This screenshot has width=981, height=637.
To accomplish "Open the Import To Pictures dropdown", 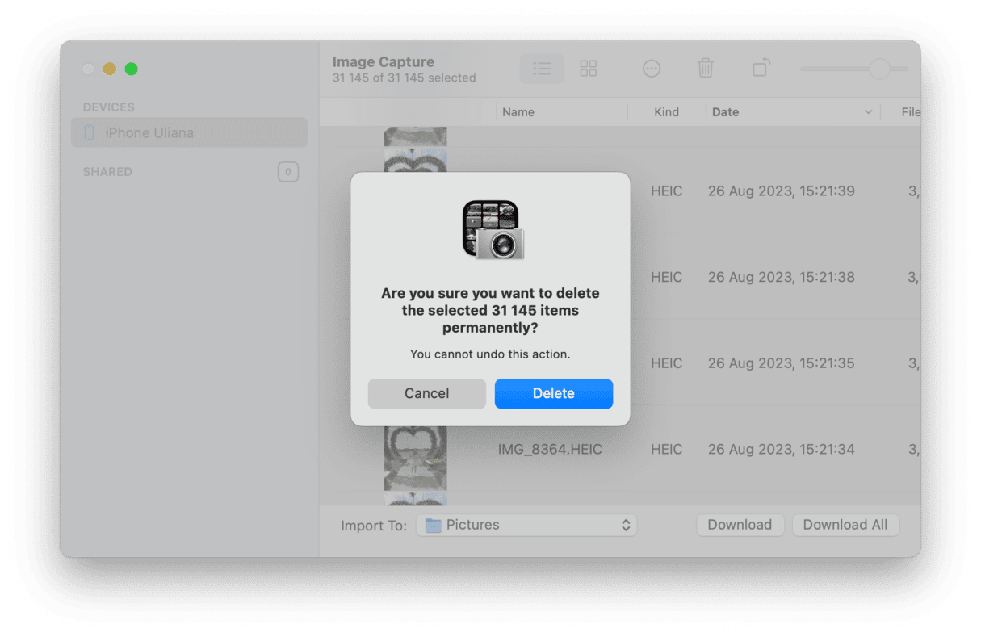I will (526, 526).
